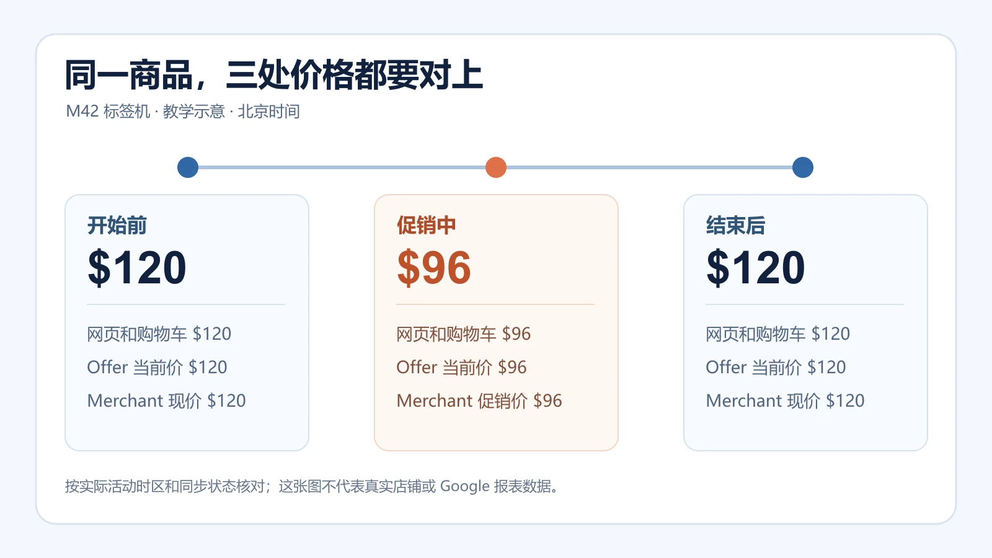Image resolution: width=992 pixels, height=558 pixels.
Task: Click the footnote 按实际活动时区和同步状态核对
Action: [166, 487]
